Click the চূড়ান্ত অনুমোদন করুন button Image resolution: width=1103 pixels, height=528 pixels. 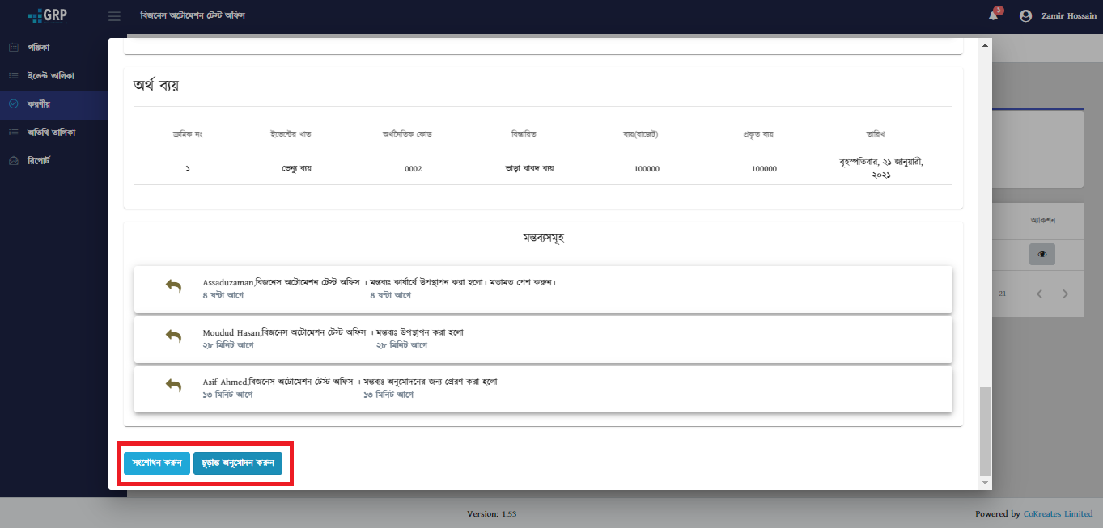tap(238, 463)
